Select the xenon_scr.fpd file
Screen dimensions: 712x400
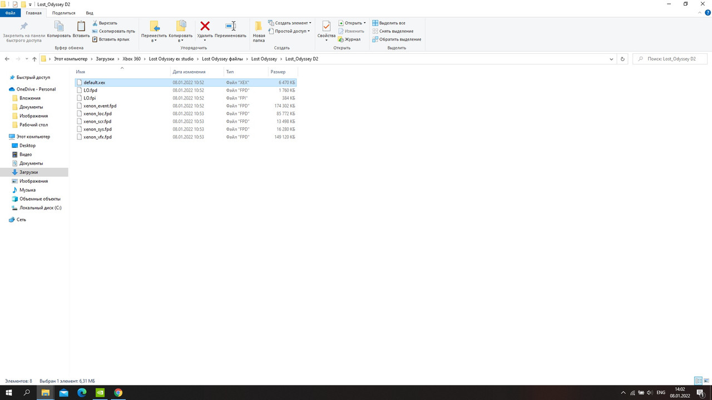[x=186, y=121]
